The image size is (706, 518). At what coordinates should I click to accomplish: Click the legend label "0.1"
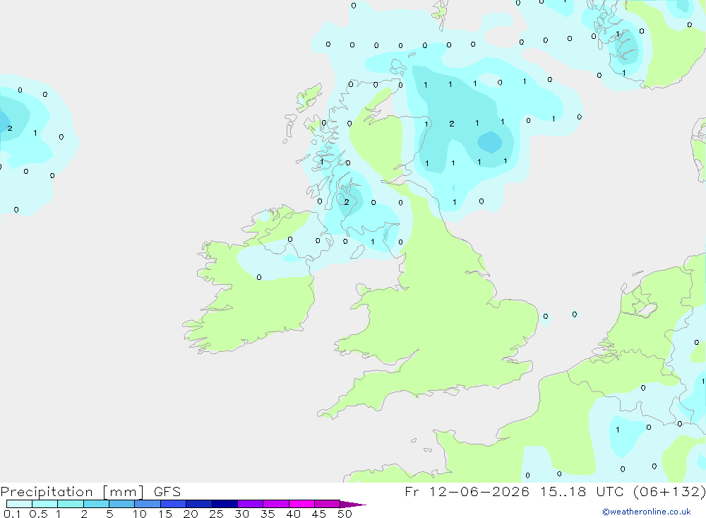tap(12, 514)
